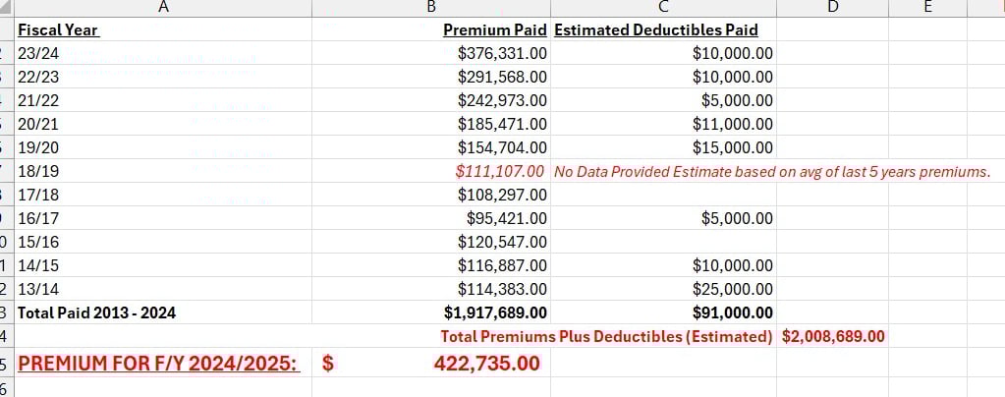Click the Estimated Deductibles Paid header cell

click(656, 29)
